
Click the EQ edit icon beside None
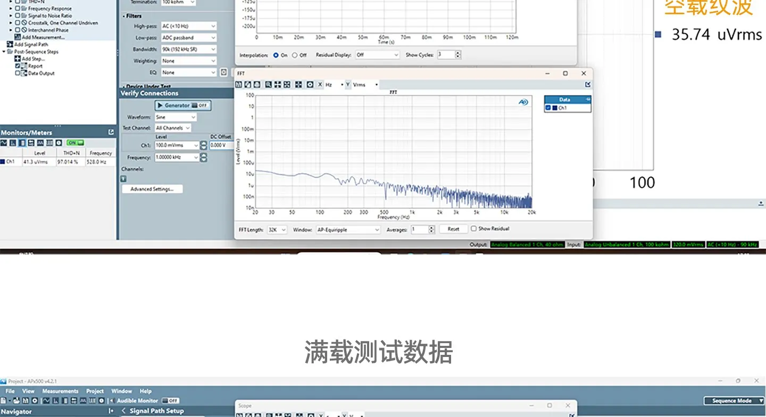click(x=224, y=72)
